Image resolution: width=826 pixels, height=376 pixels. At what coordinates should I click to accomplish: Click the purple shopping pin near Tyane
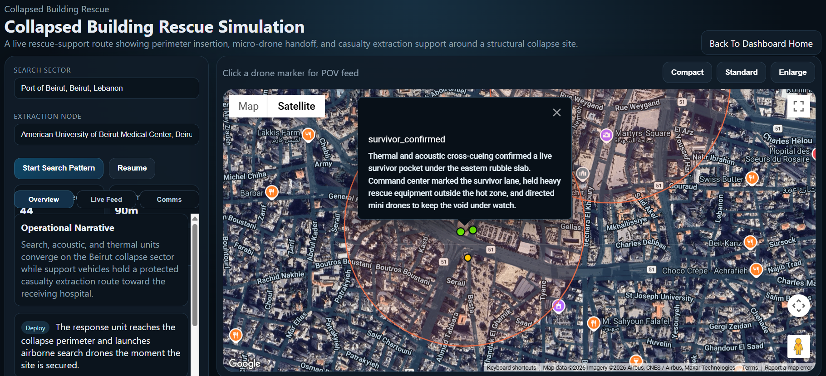point(559,307)
